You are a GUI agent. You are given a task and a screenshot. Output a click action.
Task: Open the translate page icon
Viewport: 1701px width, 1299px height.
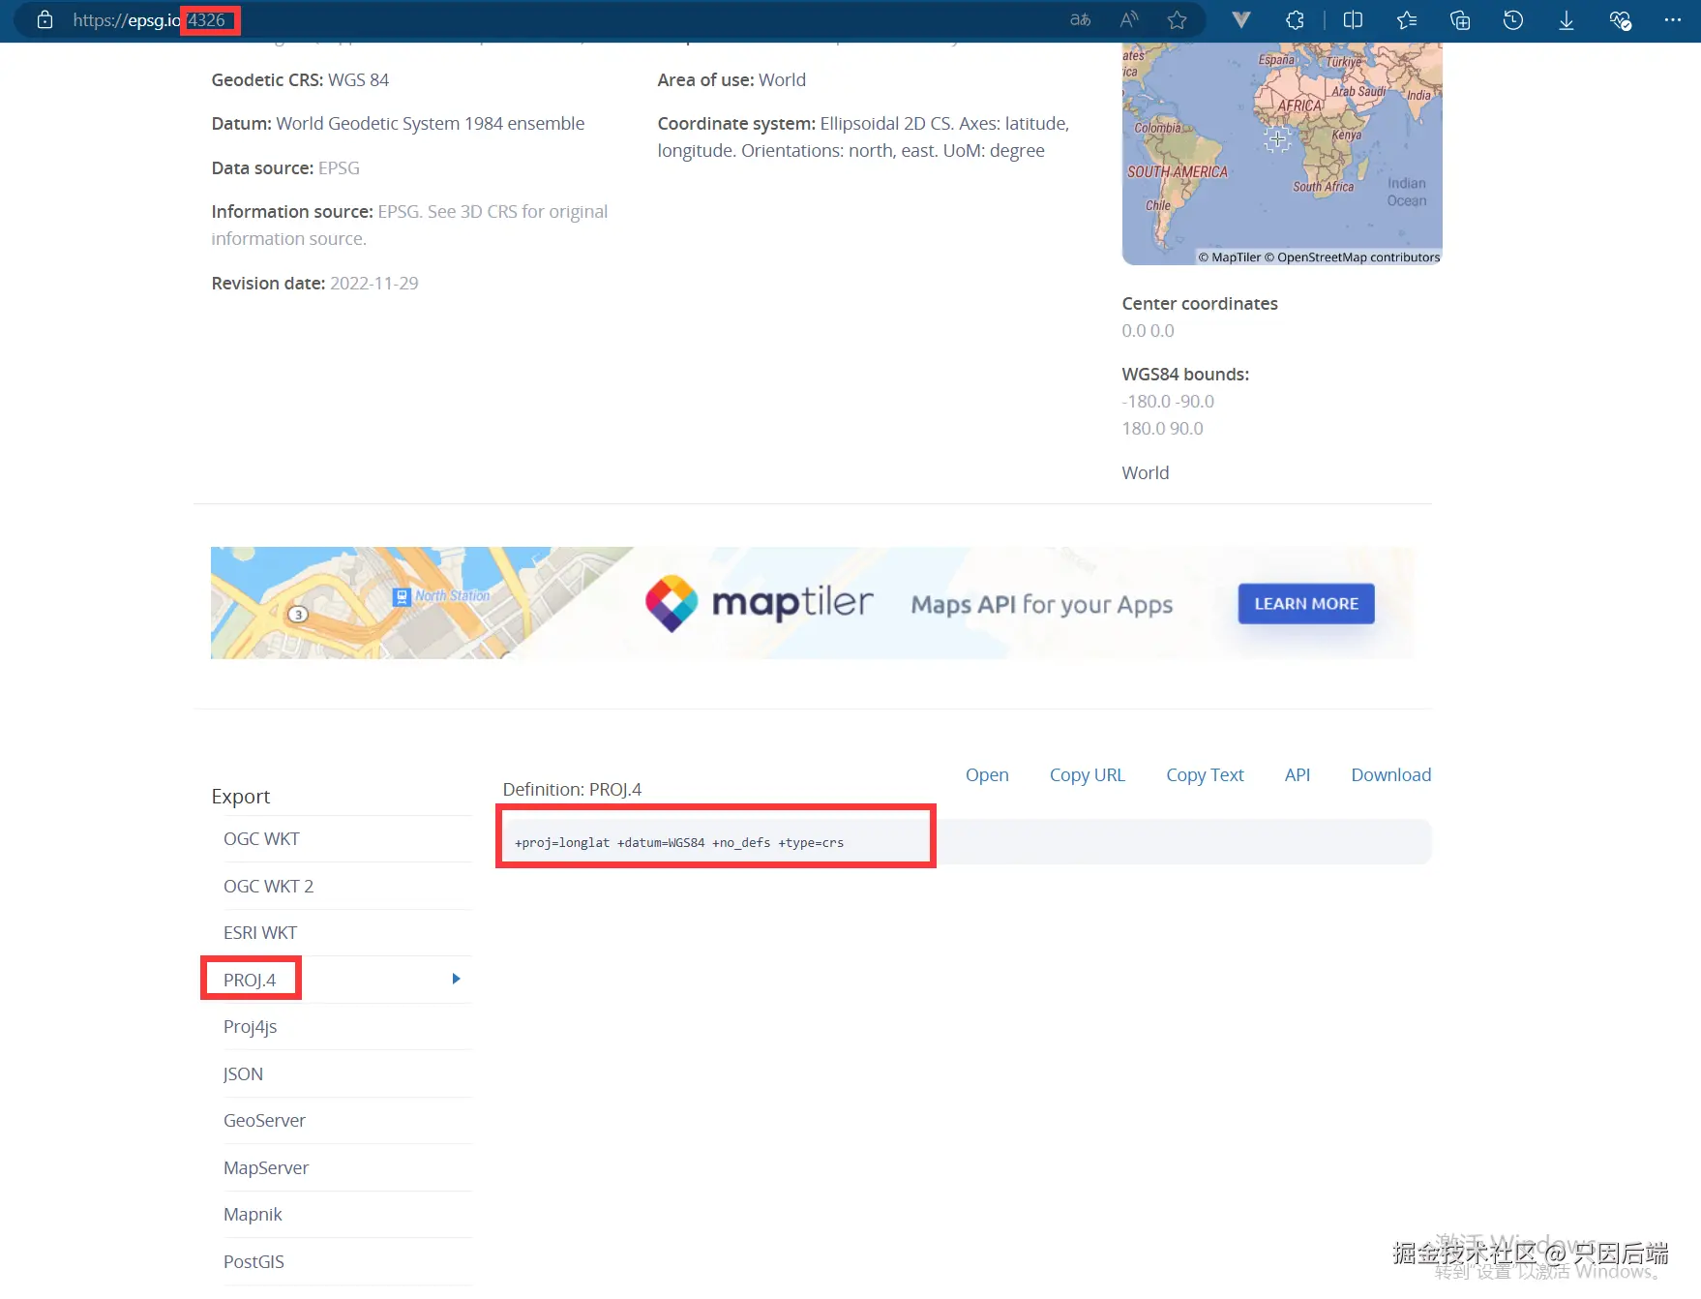(1080, 20)
